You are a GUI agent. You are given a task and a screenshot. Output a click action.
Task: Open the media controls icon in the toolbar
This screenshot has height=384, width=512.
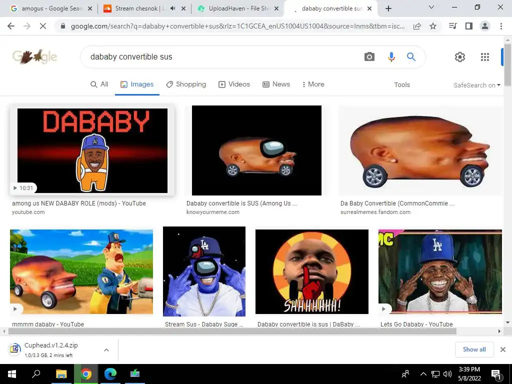(453, 26)
